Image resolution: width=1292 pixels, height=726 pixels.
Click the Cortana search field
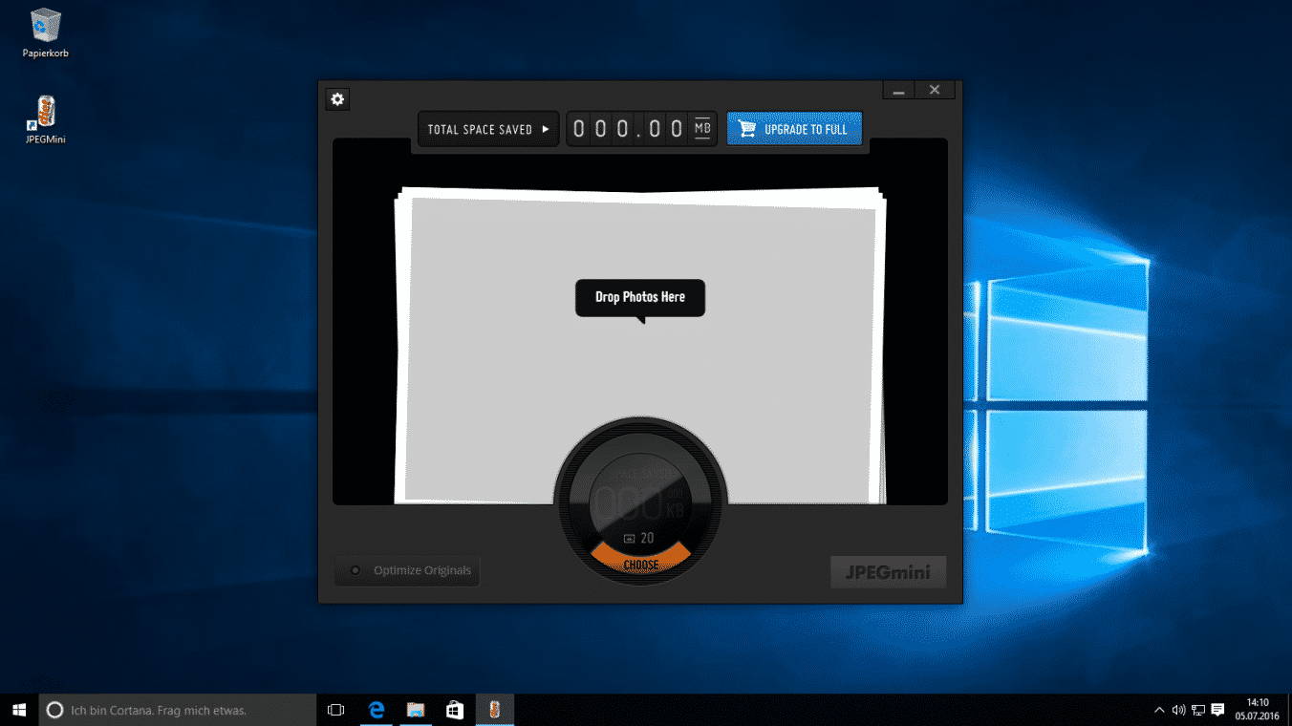click(x=177, y=710)
